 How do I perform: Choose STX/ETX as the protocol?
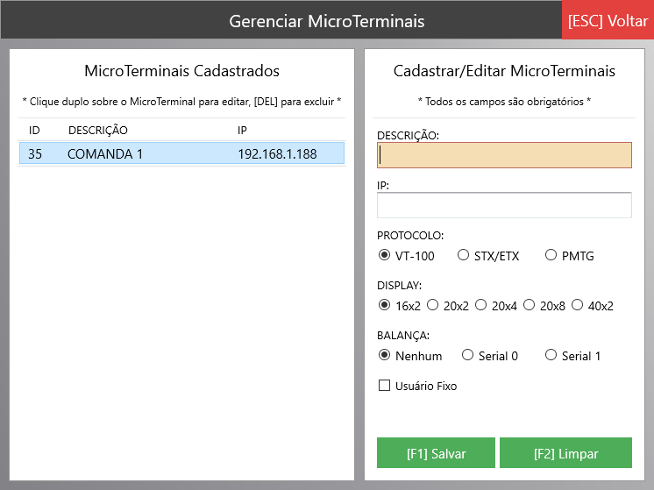[x=463, y=256]
